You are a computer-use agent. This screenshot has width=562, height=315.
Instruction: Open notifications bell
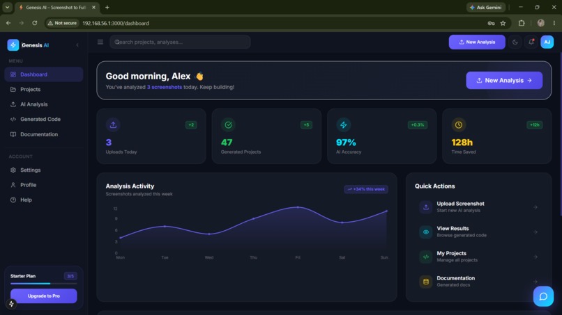pos(531,42)
